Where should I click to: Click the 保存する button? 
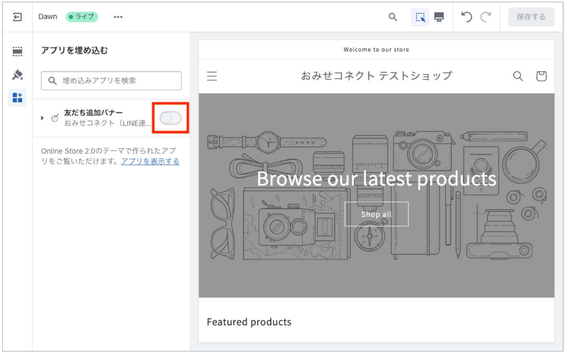(531, 17)
